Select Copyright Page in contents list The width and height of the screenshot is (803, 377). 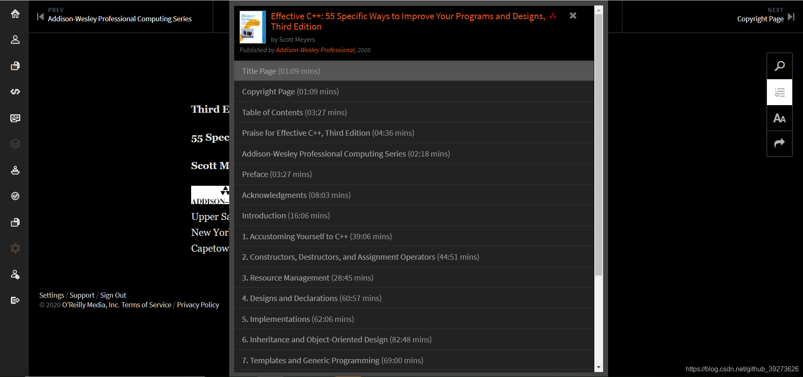pos(414,91)
